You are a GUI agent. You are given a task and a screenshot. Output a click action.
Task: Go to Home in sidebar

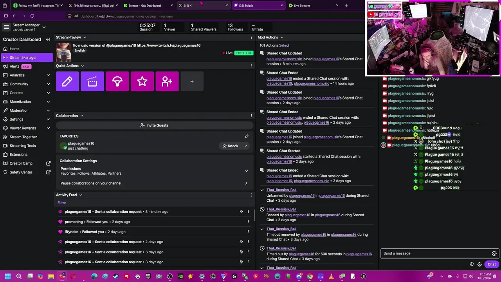(26, 49)
